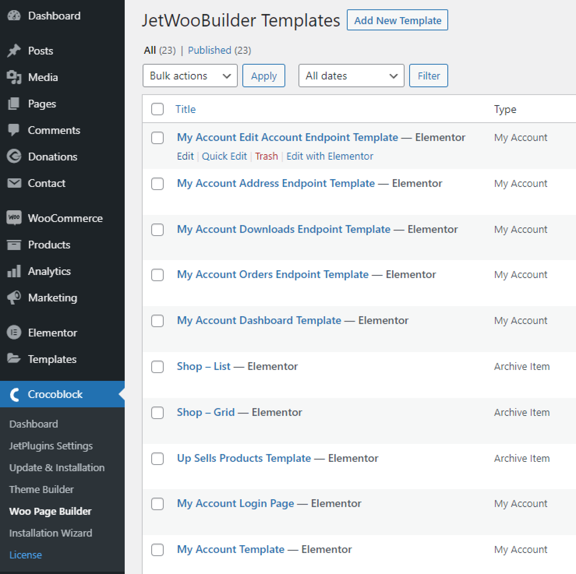576x574 pixels.
Task: Click the Elementor logo icon
Action: click(x=14, y=333)
